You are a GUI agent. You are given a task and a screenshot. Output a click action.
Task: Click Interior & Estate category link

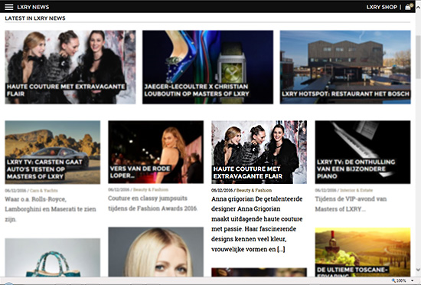(x=356, y=191)
